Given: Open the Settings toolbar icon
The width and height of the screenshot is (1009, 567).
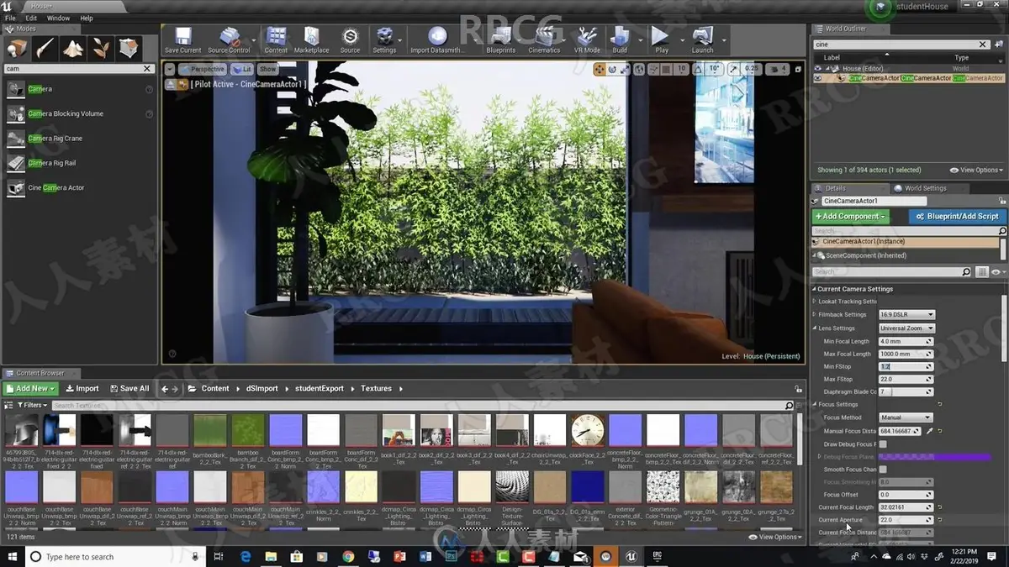Looking at the screenshot, I should coord(384,39).
